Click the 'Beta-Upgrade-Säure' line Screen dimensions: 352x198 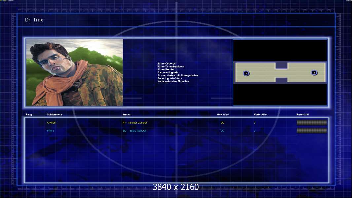tap(170, 78)
